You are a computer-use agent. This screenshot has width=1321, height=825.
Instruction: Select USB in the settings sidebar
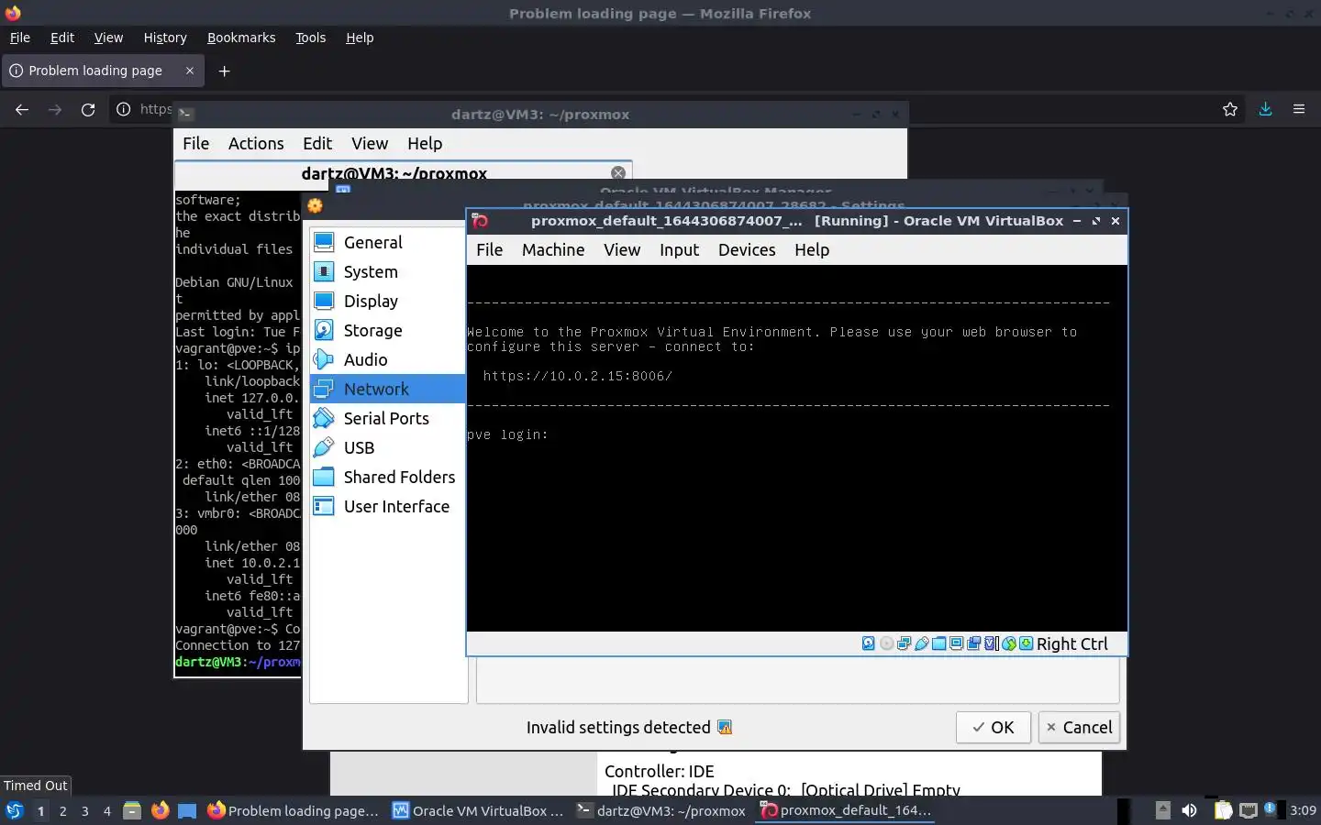click(388, 447)
